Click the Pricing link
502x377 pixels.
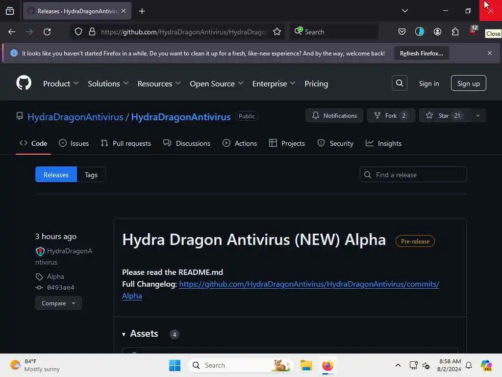pyautogui.click(x=316, y=83)
